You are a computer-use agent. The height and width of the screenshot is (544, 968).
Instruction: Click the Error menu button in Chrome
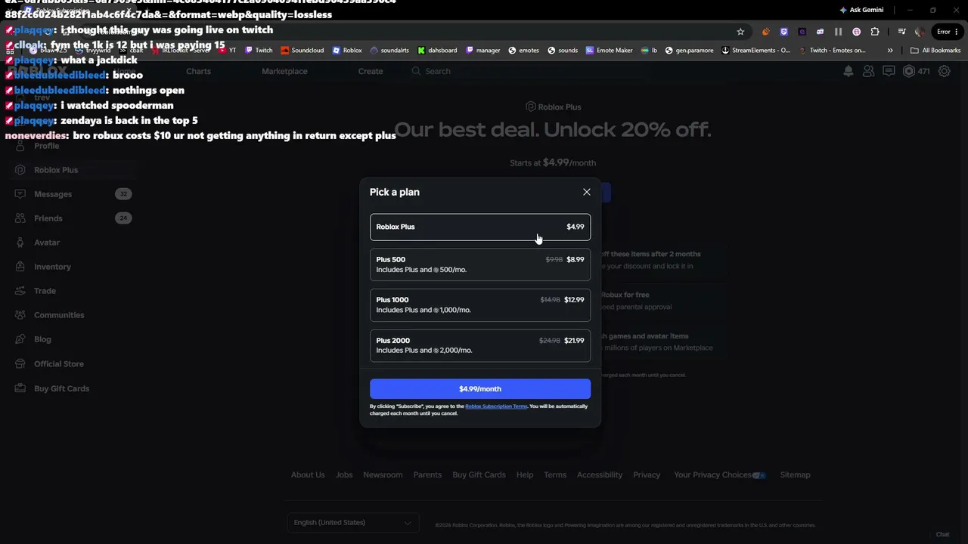948,32
